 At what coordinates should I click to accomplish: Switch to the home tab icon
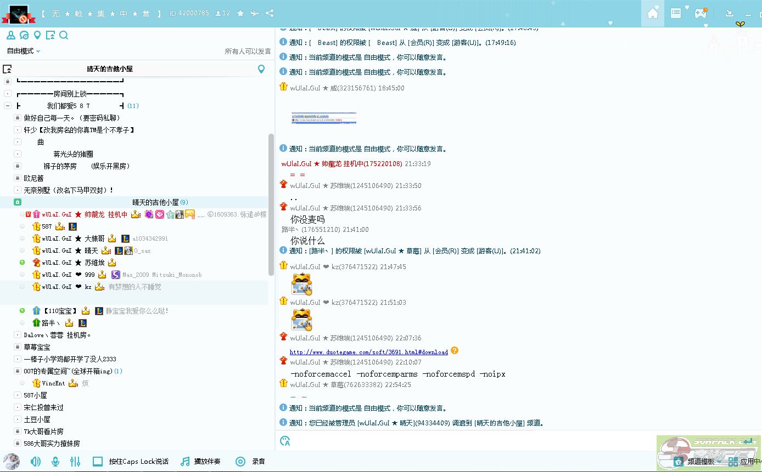(x=653, y=13)
